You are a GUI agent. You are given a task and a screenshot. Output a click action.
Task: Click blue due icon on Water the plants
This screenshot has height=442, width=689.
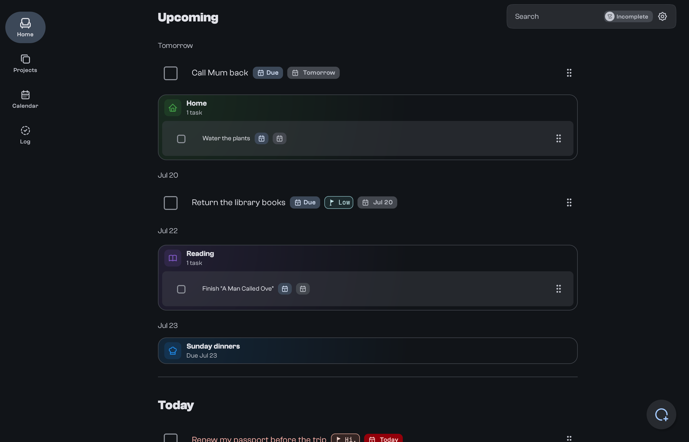pos(262,138)
